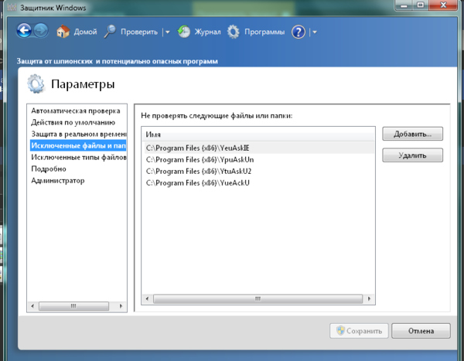This screenshot has width=464, height=361.
Task: Open the Журнал history page
Action: click(x=207, y=32)
